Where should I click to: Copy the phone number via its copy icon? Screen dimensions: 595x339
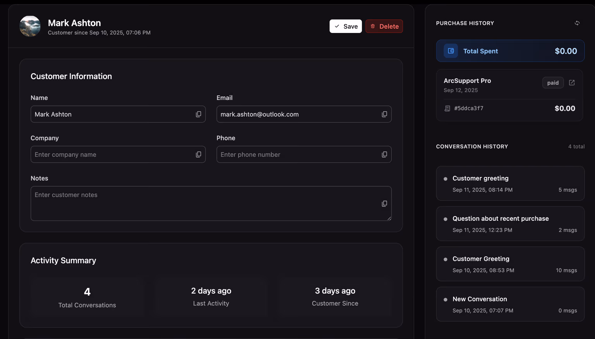point(384,154)
